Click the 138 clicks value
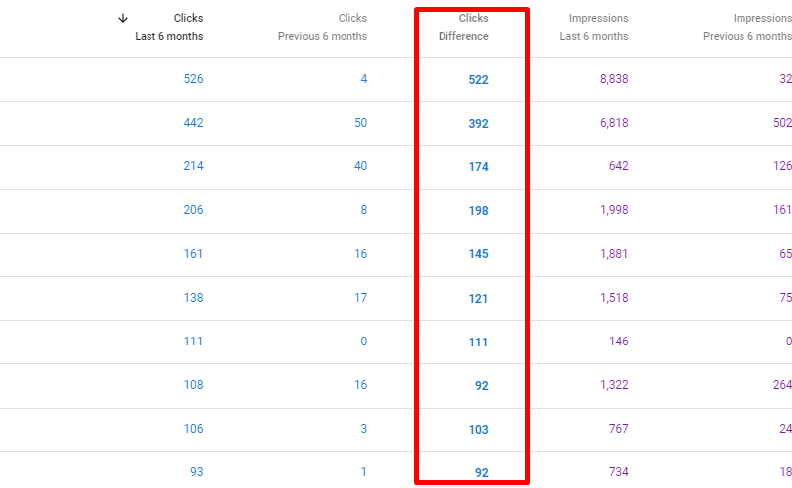792x488 pixels. [x=193, y=297]
